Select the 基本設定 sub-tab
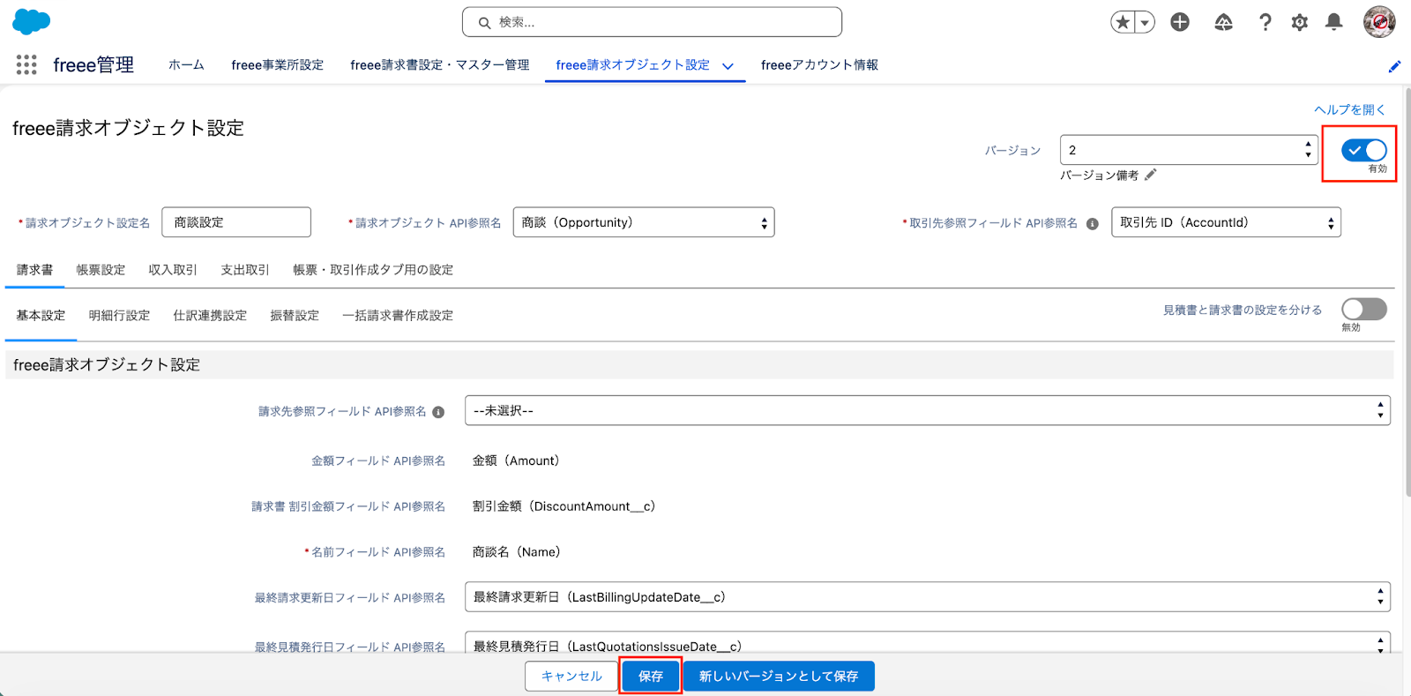This screenshot has height=696, width=1411. (x=41, y=316)
